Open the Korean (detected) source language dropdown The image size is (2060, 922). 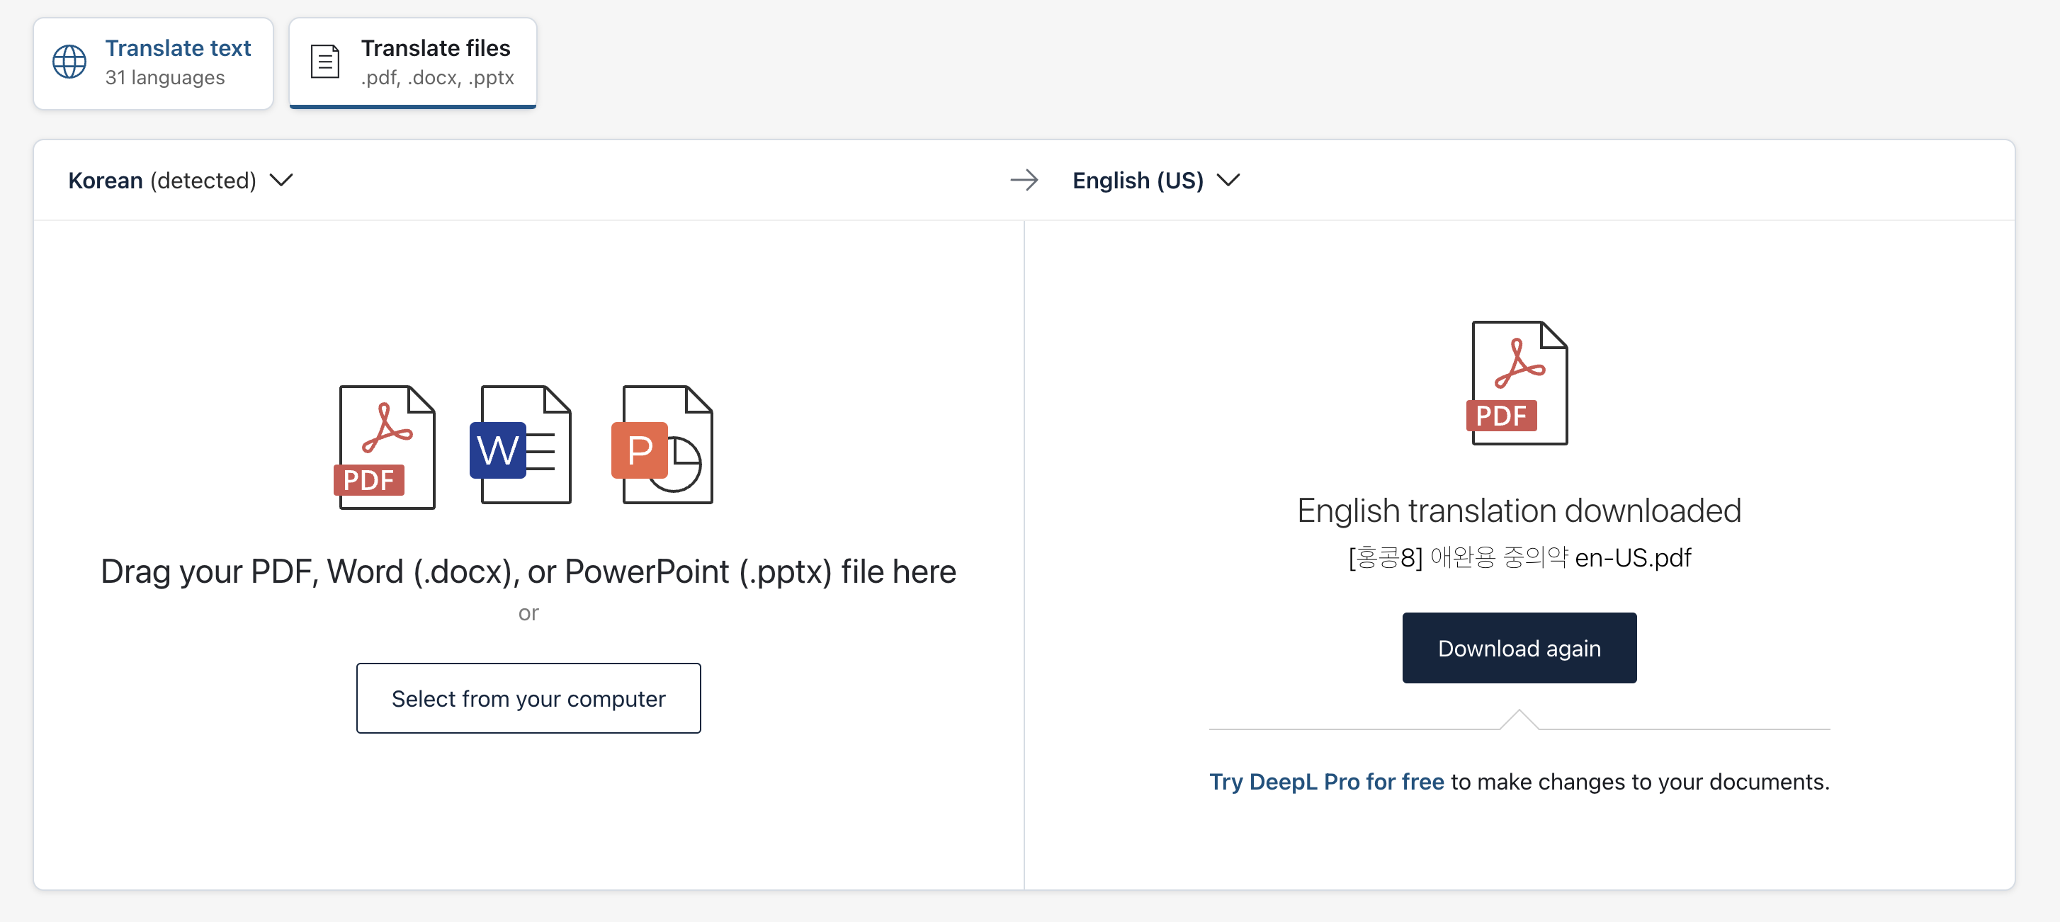[181, 181]
